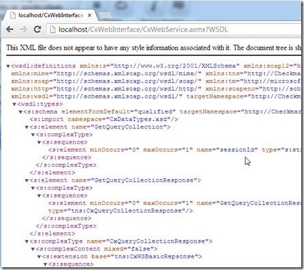Reload the page with the refresh icon

coord(38,29)
